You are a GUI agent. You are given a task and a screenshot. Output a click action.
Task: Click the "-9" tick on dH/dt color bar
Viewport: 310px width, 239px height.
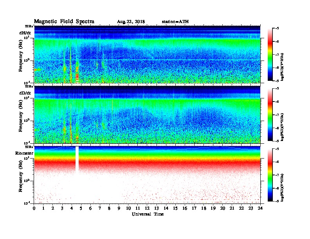tap(277, 81)
